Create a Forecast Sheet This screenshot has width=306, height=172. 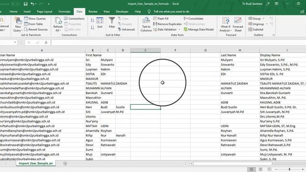point(238,24)
